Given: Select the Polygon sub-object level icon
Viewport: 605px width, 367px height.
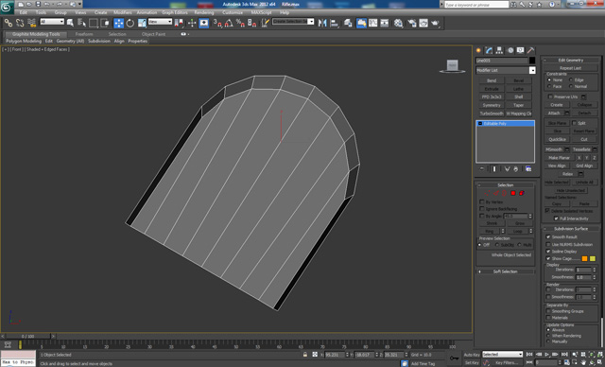Looking at the screenshot, I should (513, 193).
